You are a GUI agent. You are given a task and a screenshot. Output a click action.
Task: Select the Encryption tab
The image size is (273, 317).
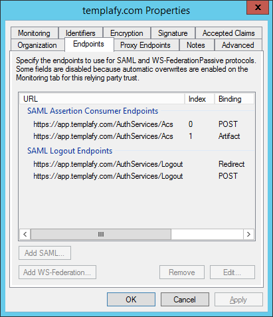pyautogui.click(x=127, y=33)
